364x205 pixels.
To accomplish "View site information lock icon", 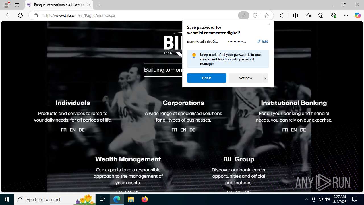I will [x=36, y=15].
